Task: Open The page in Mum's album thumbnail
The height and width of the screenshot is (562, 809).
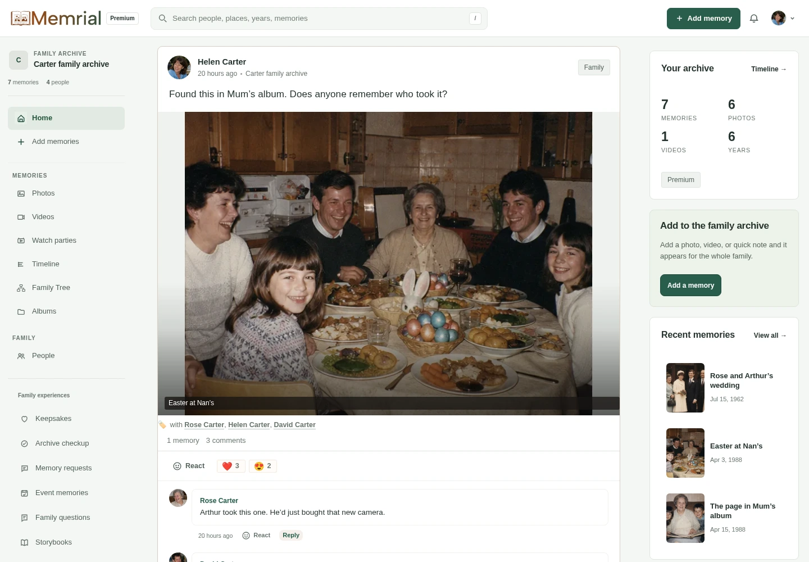Action: point(685,518)
